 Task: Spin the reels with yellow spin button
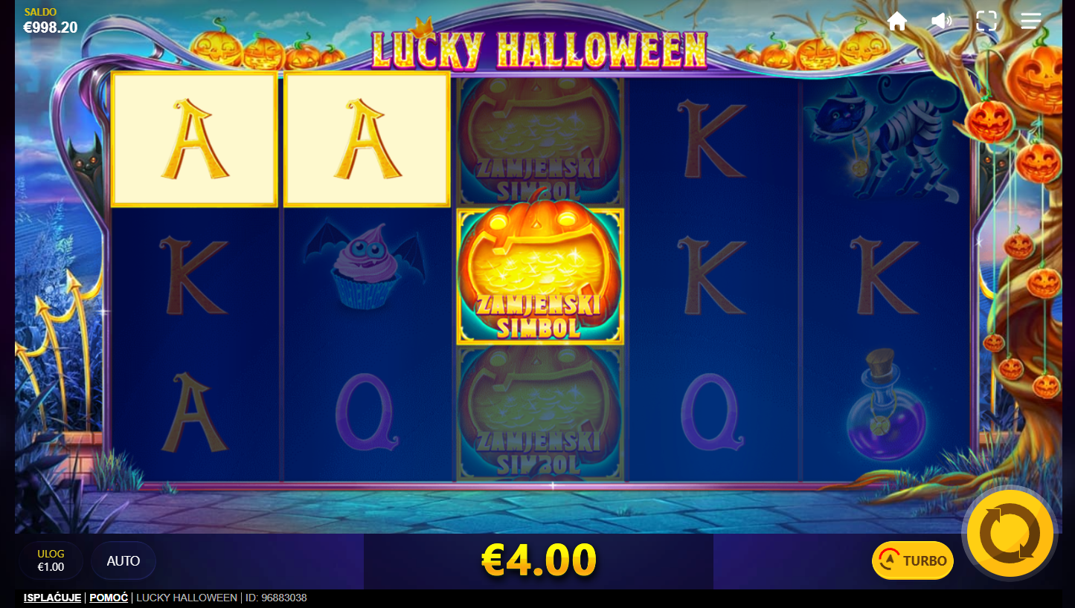pyautogui.click(x=1010, y=533)
